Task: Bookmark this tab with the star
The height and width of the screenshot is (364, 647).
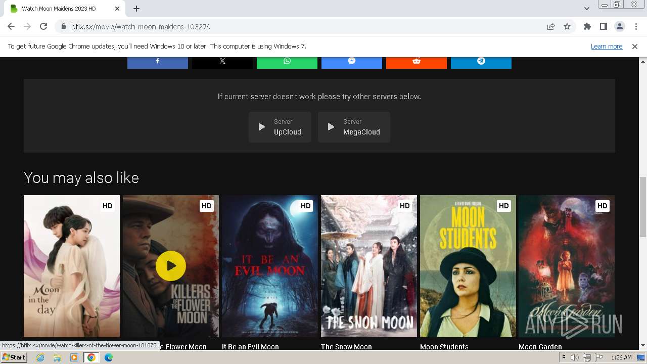Action: tap(567, 26)
